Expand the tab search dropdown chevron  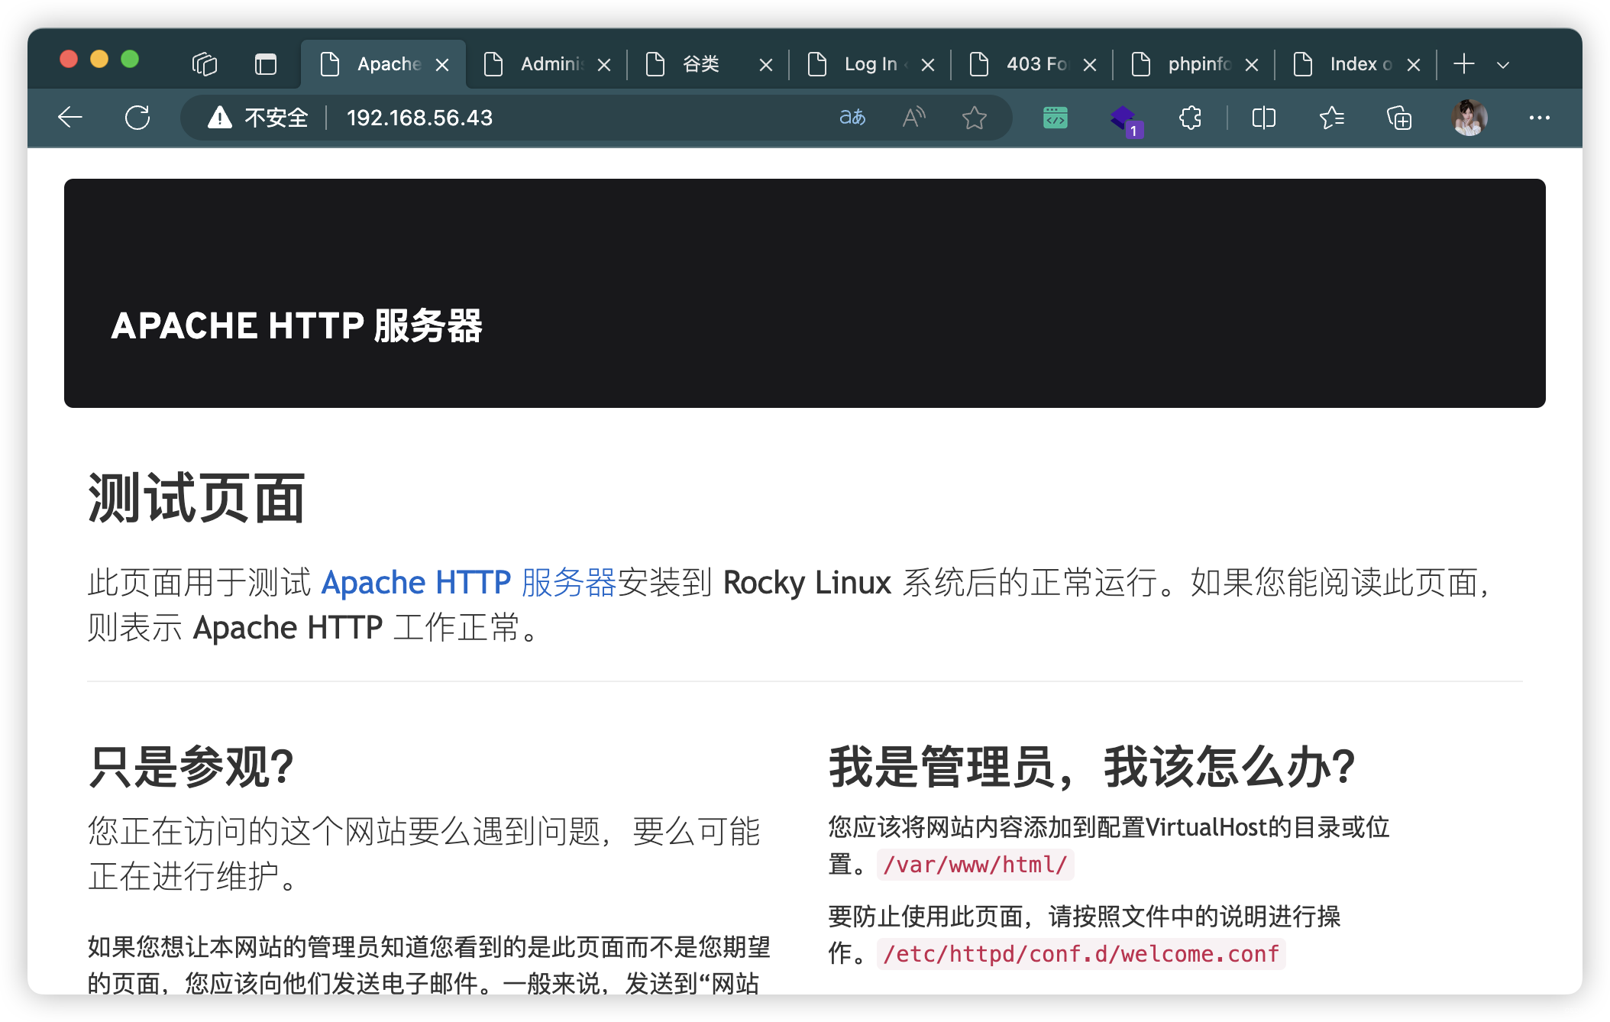click(x=1503, y=65)
